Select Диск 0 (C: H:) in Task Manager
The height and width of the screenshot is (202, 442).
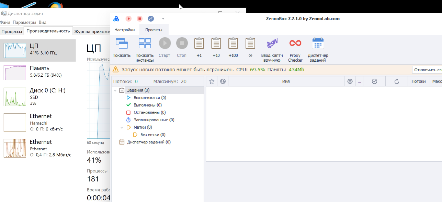pos(38,97)
